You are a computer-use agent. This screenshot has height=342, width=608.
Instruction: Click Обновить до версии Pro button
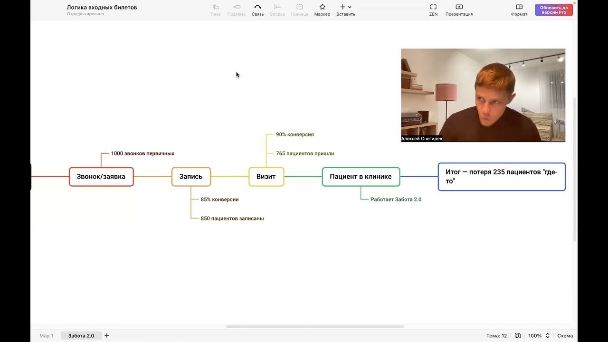[554, 10]
